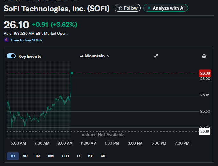Click the 5:00 AM axis label
This screenshot has width=218, height=166.
[18, 143]
